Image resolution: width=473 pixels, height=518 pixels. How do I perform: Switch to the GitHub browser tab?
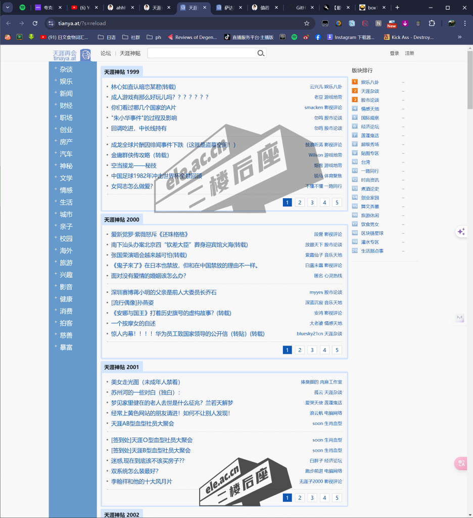click(x=301, y=8)
